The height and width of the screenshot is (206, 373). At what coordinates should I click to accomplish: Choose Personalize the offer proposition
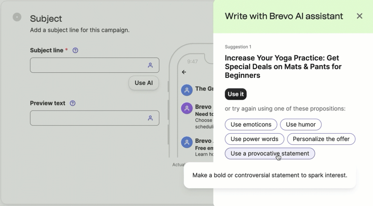321,139
